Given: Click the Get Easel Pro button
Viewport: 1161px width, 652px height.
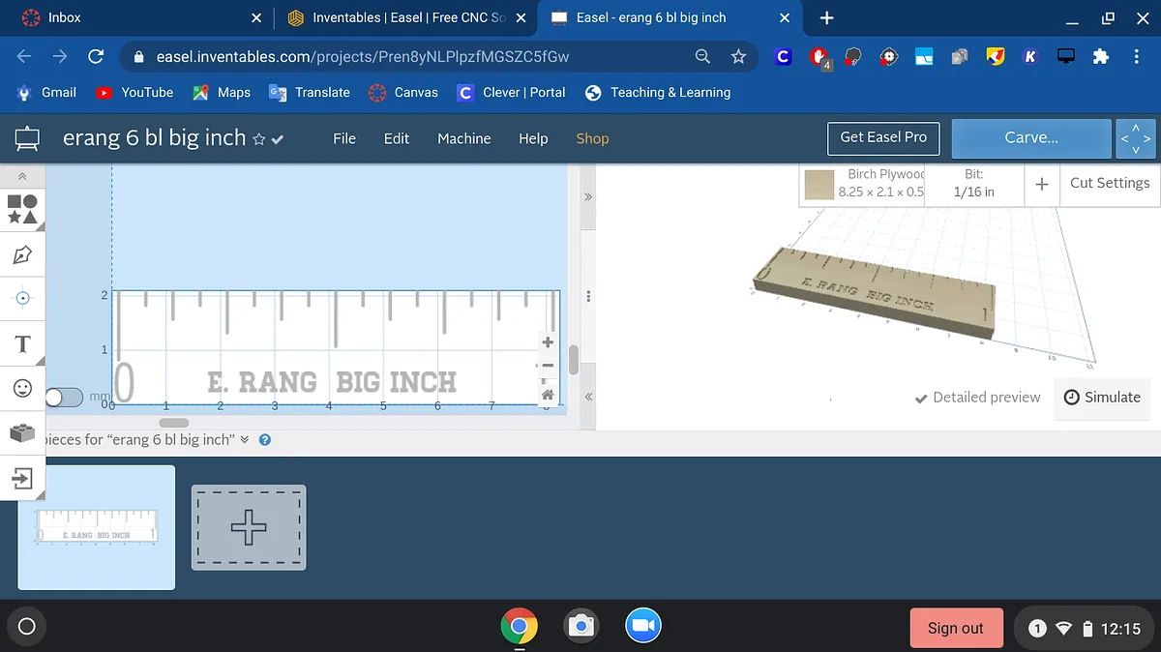Looking at the screenshot, I should (x=883, y=137).
